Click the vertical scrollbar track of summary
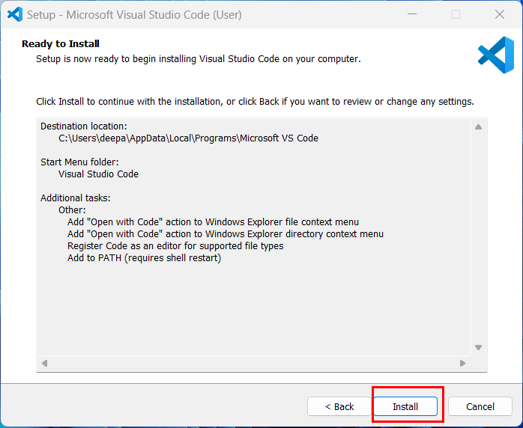The height and width of the screenshot is (428, 523). [x=478, y=237]
